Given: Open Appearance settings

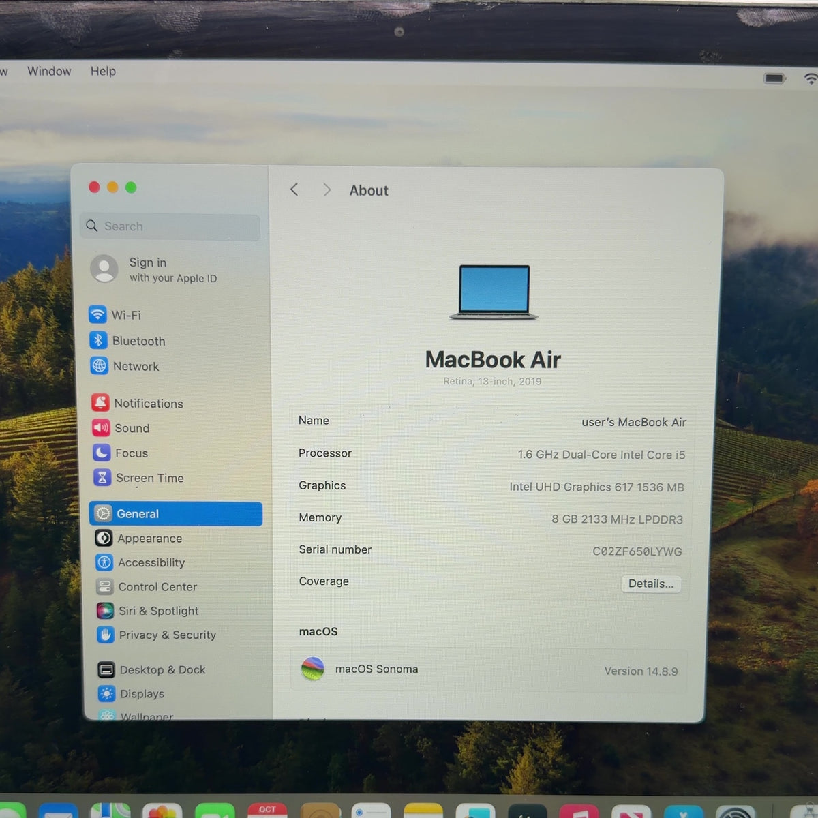Looking at the screenshot, I should pyautogui.click(x=138, y=538).
